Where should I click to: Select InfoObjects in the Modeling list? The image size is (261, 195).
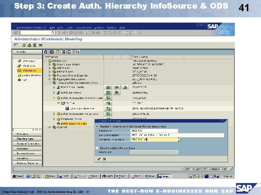[29, 66]
